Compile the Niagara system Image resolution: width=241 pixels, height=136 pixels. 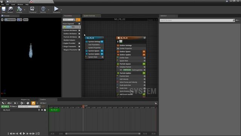click(19, 9)
